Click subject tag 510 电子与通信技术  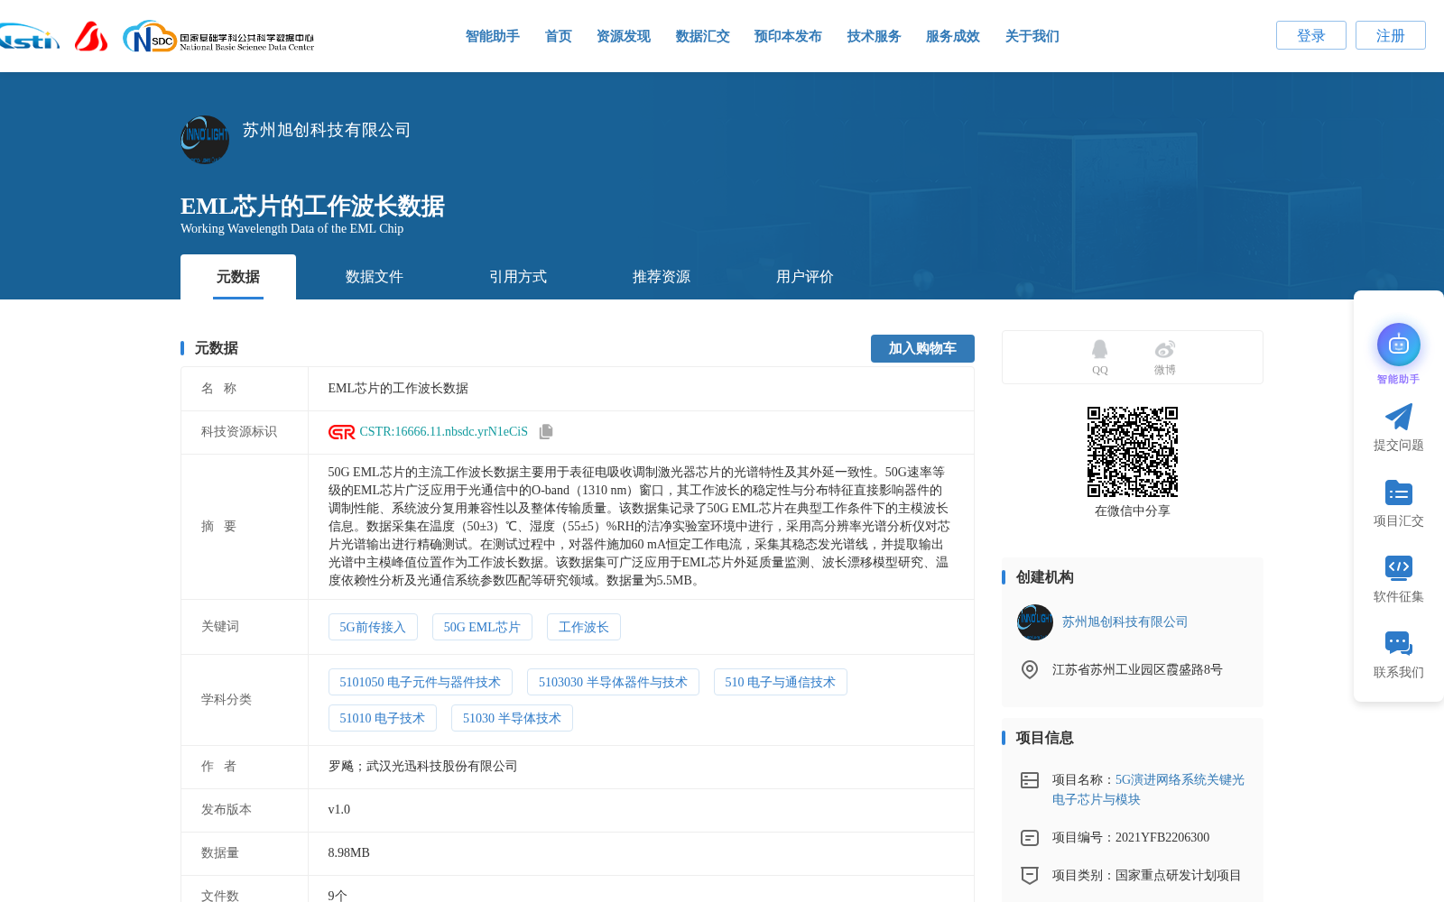click(x=780, y=682)
